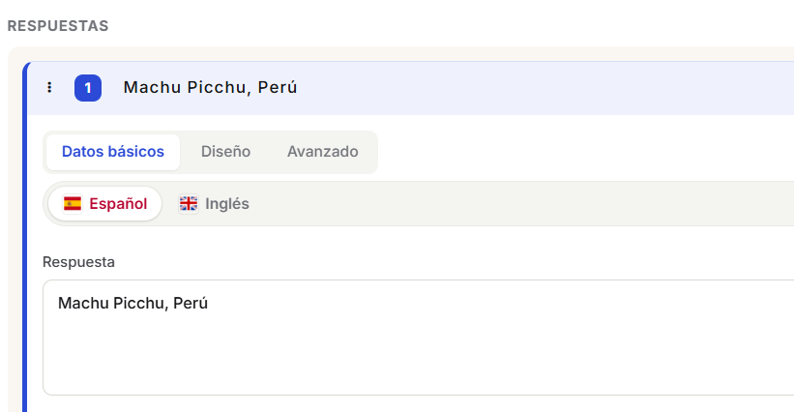Click the UK flag icon
Viewport: 794px width, 412px height.
click(x=189, y=204)
